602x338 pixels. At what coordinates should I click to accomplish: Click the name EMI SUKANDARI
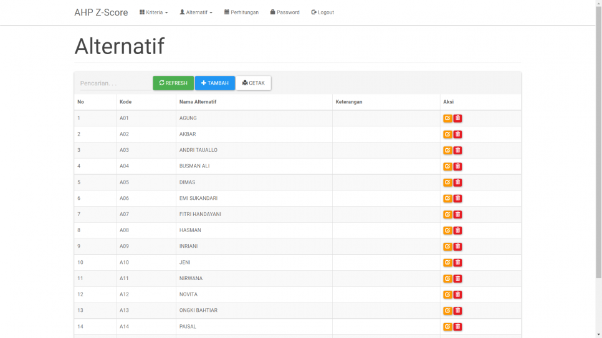tap(198, 199)
